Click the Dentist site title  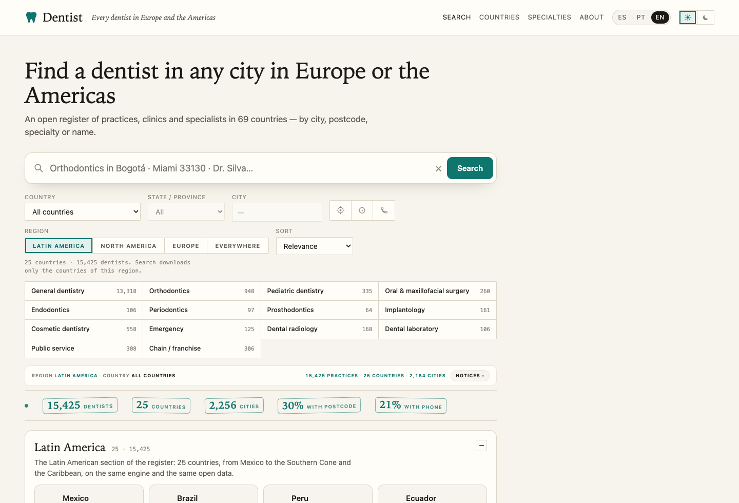(x=63, y=17)
